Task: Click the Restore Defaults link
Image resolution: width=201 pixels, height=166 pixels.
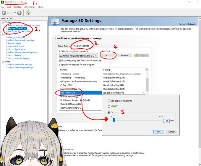Action: click(x=187, y=24)
